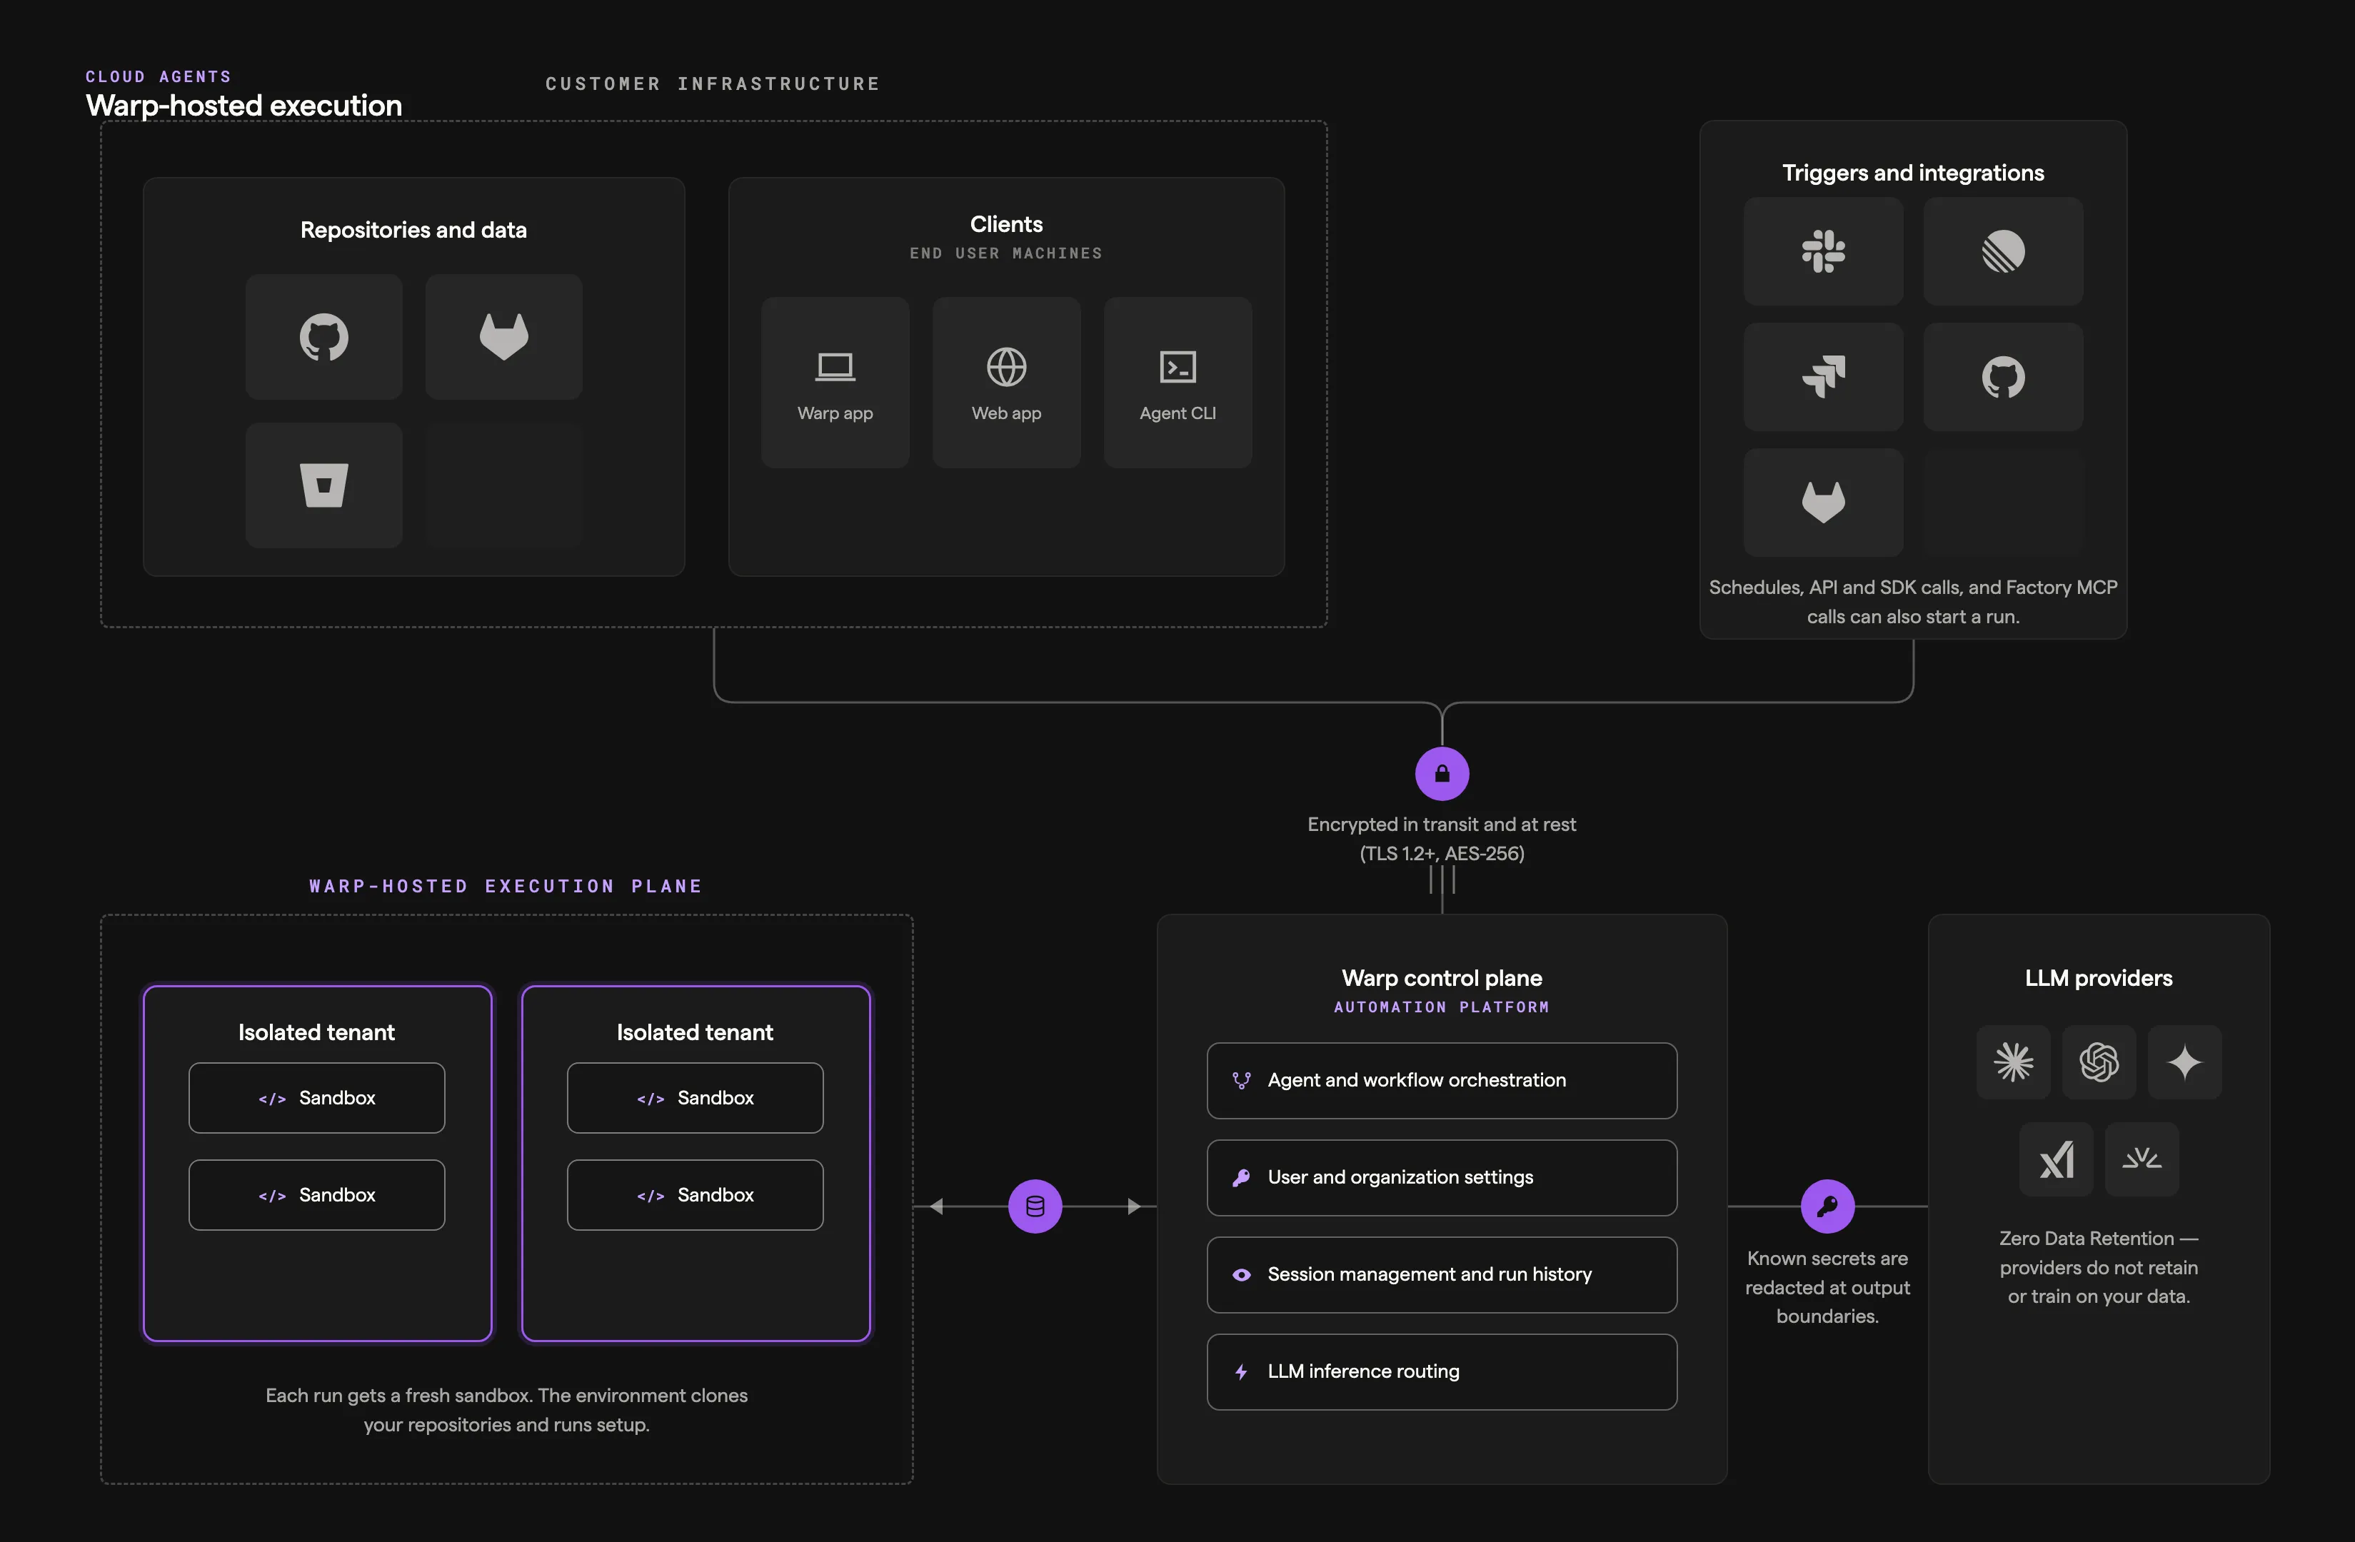This screenshot has width=2355, height=1542.
Task: Click the Gemini sparkle icon under LLM providers
Action: (2185, 1062)
